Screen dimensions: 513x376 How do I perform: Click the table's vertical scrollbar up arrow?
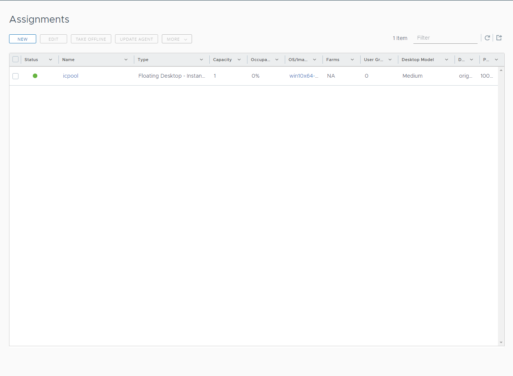[x=501, y=70]
